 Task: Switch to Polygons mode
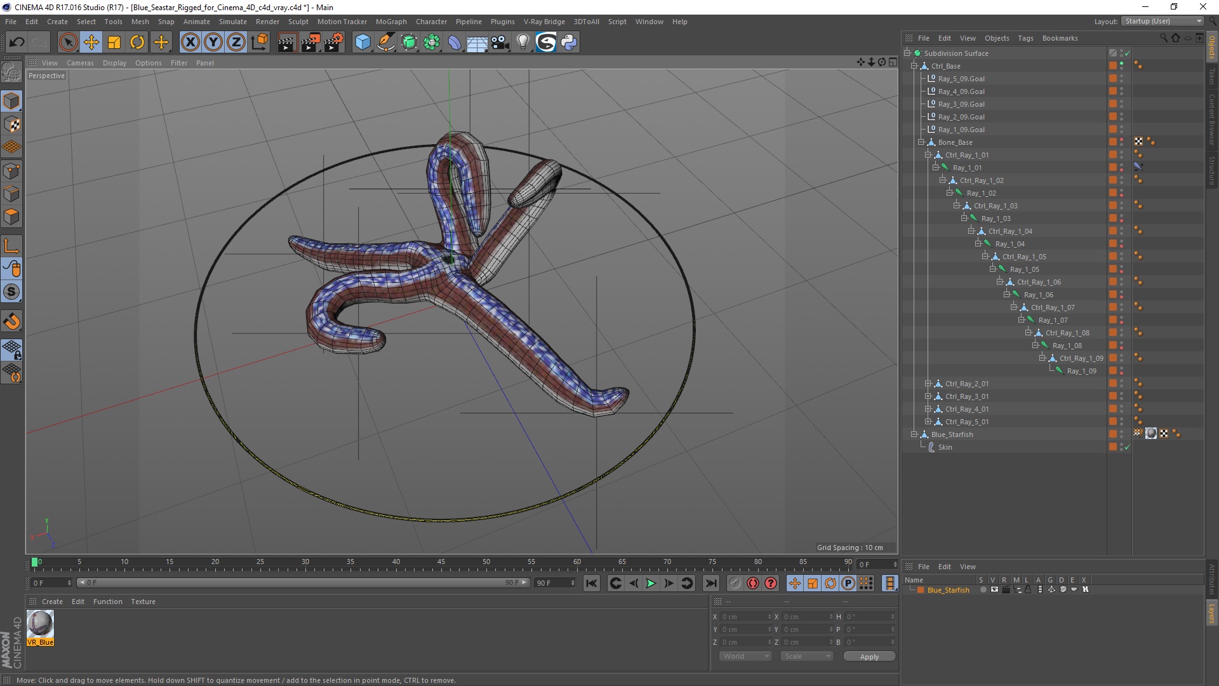pyautogui.click(x=11, y=217)
